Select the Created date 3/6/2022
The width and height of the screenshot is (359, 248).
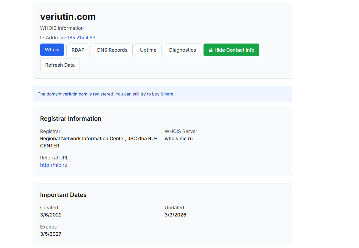coord(51,215)
